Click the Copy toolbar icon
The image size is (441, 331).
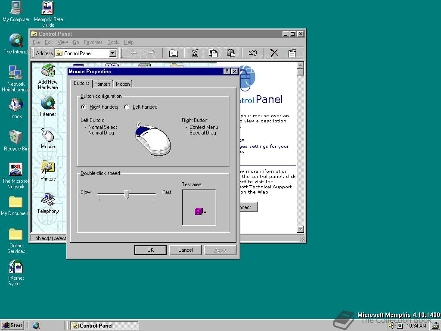[213, 53]
